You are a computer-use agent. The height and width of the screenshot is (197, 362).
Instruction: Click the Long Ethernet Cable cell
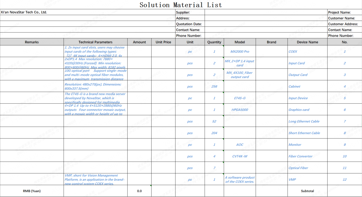tap(304, 121)
